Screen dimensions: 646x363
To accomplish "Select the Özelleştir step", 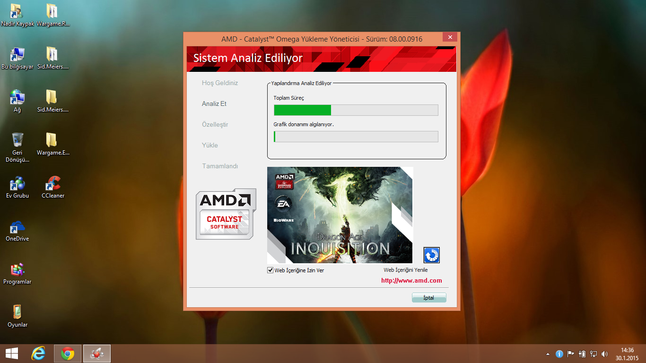I will pos(215,124).
